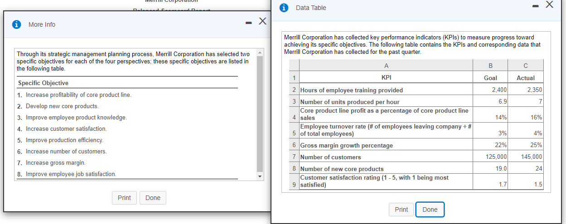Click 'Hours of employee training provided' cell

(x=386, y=90)
